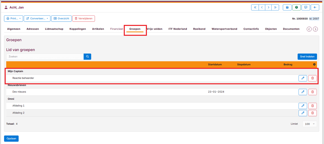Edit the Afdeling 2 group row
The height and width of the screenshot is (144, 324).
tap(303, 113)
